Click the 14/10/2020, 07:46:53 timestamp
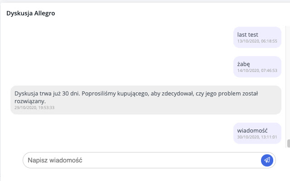290x181 pixels. coord(257,71)
